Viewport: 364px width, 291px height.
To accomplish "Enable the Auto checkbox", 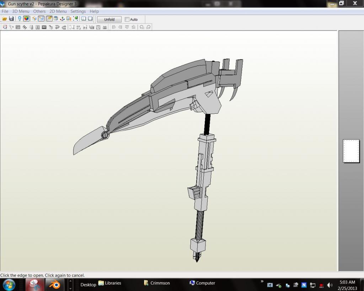I will click(127, 20).
